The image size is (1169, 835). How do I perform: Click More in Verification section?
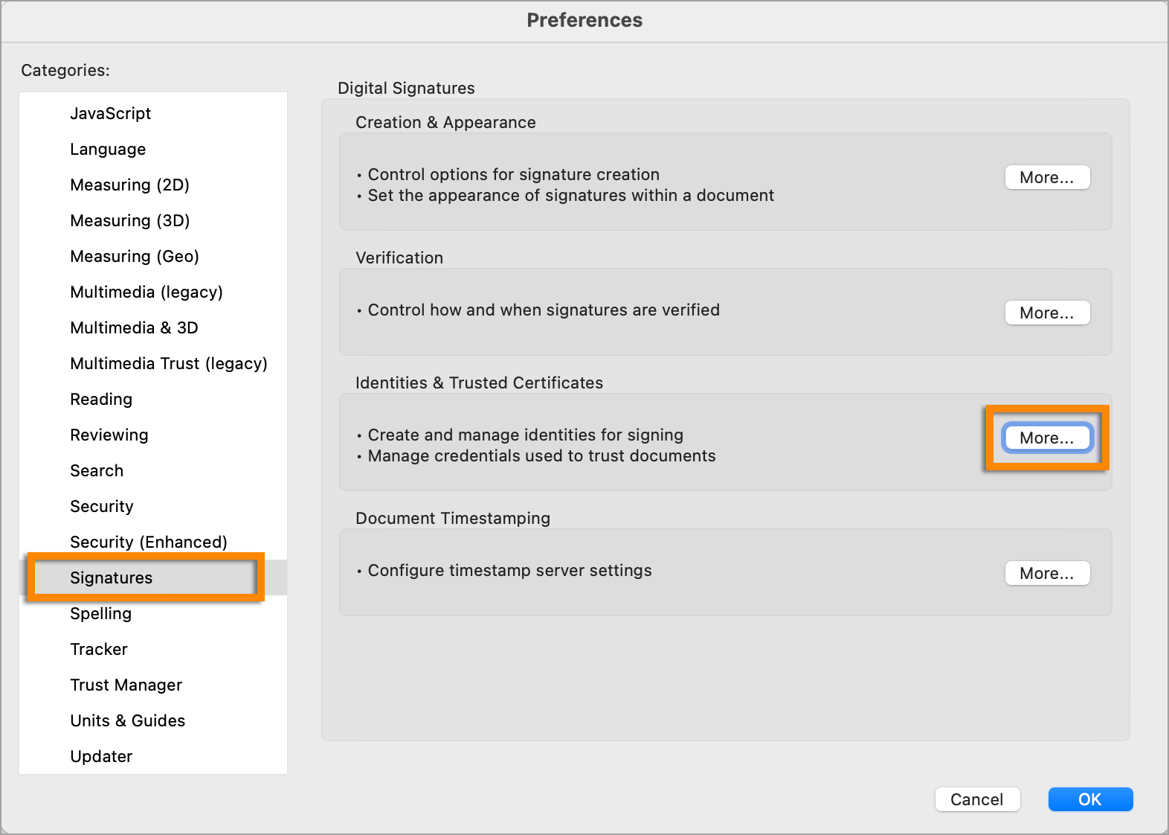(x=1046, y=313)
